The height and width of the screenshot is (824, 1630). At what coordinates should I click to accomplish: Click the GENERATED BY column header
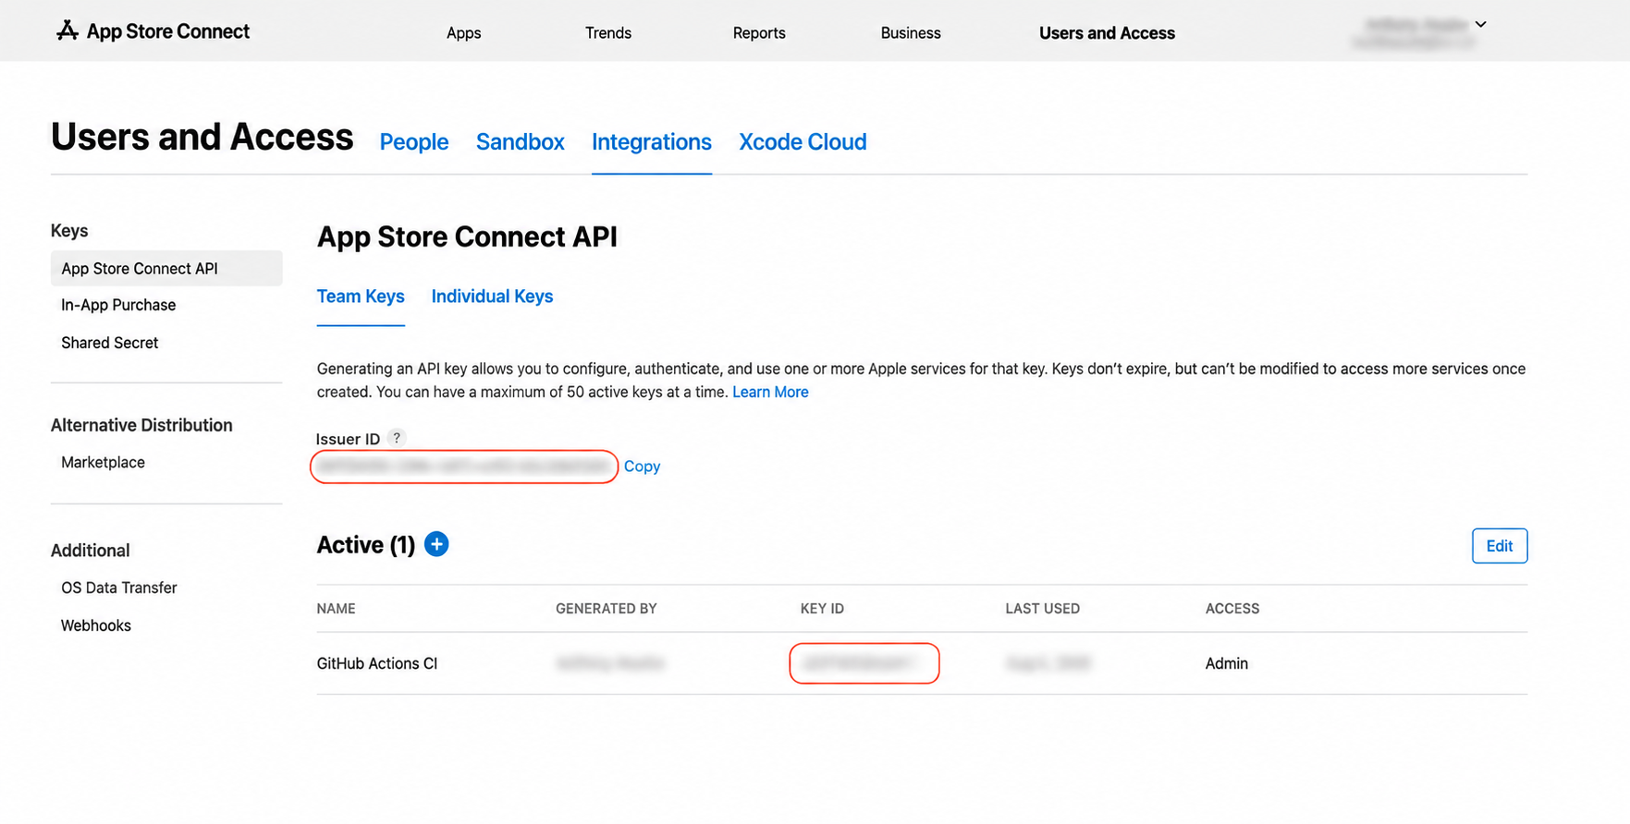tap(606, 609)
